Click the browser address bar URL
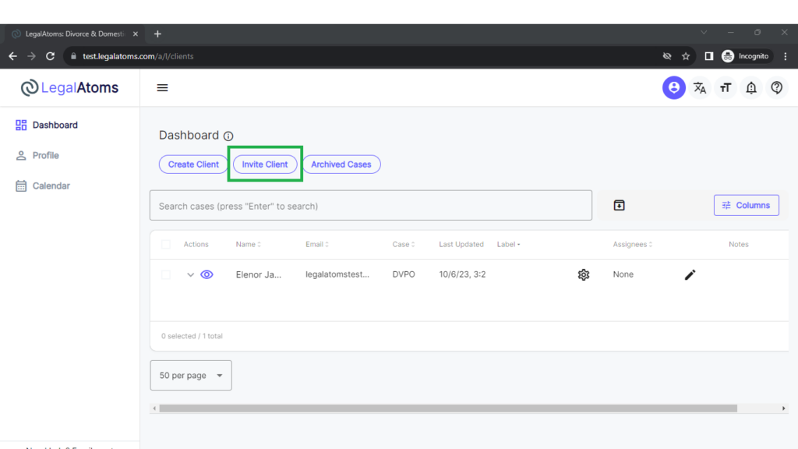Screen dimensions: 798x449 138,56
